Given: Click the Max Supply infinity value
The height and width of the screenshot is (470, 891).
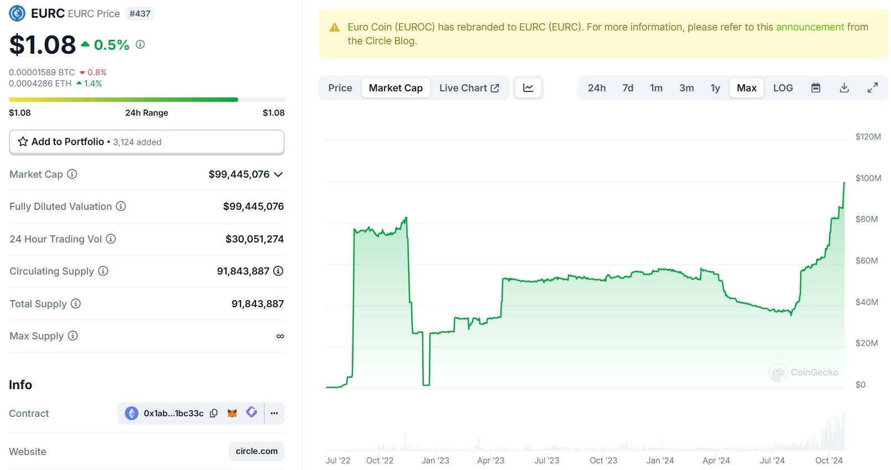Looking at the screenshot, I should click(x=280, y=336).
